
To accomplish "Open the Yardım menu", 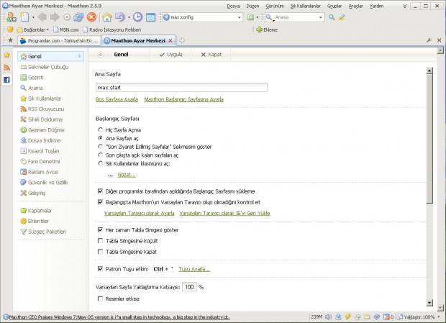I will pos(376,6).
